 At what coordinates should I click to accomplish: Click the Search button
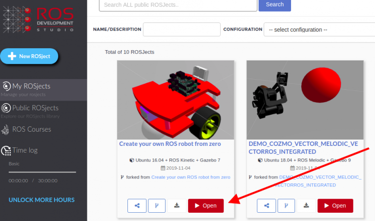(x=274, y=5)
